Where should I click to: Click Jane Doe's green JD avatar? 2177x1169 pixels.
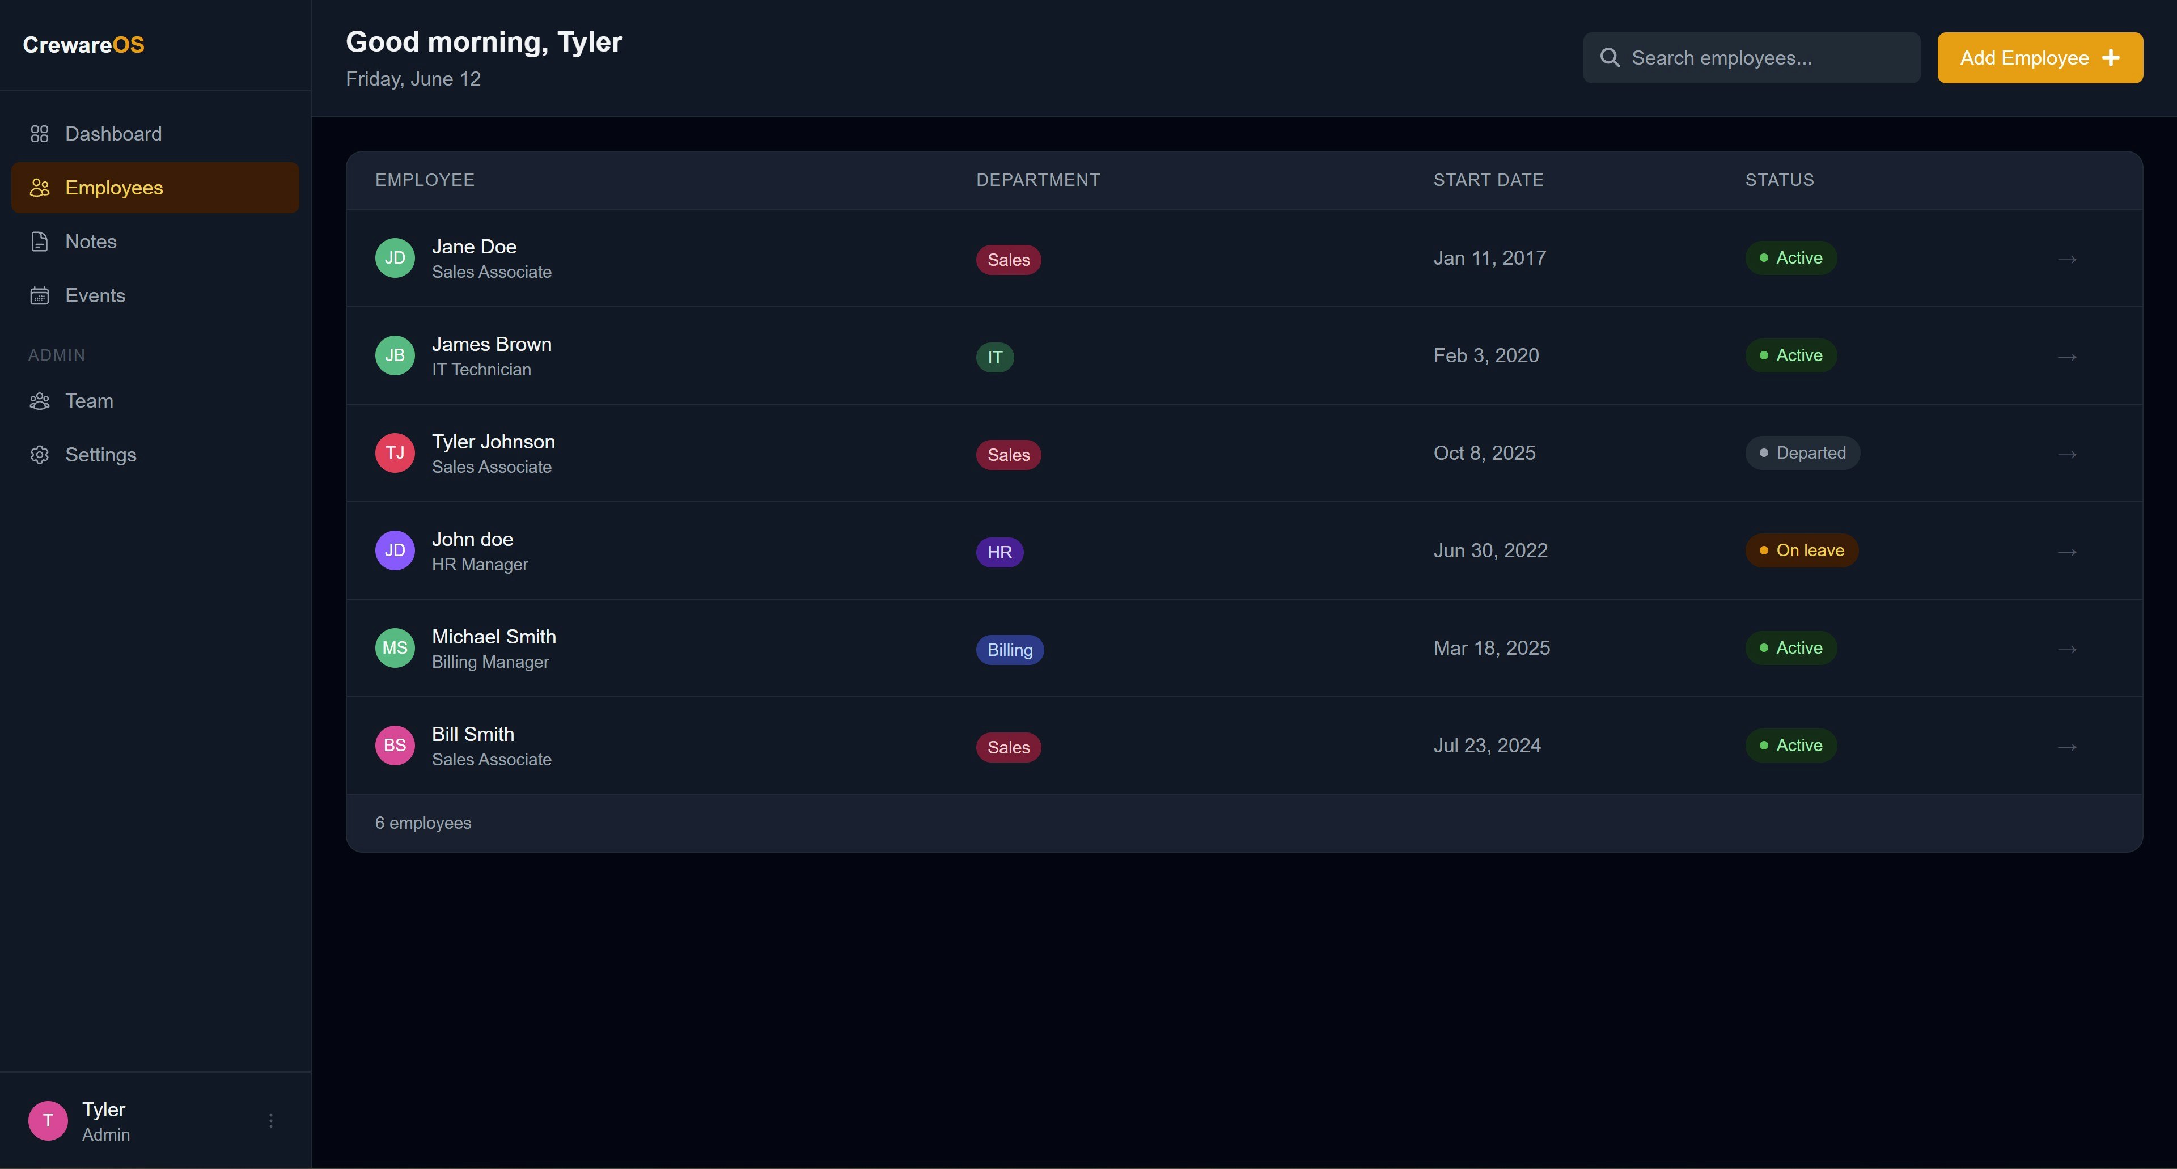tap(395, 258)
